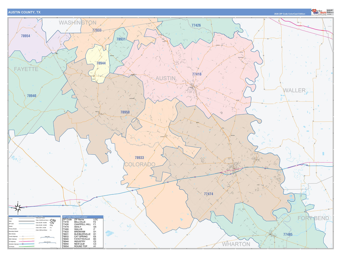The height and width of the screenshot is (258, 341).
Task: Click the FORT BEND county label
Action: tap(313, 218)
